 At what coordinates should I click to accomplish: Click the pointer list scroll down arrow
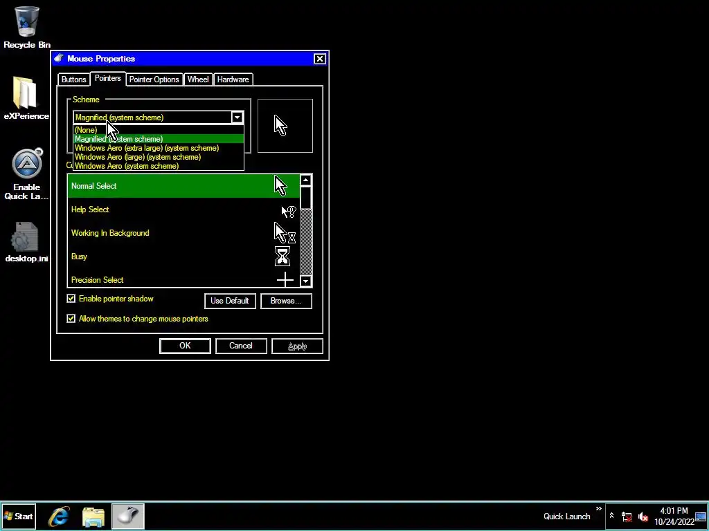[x=305, y=281]
